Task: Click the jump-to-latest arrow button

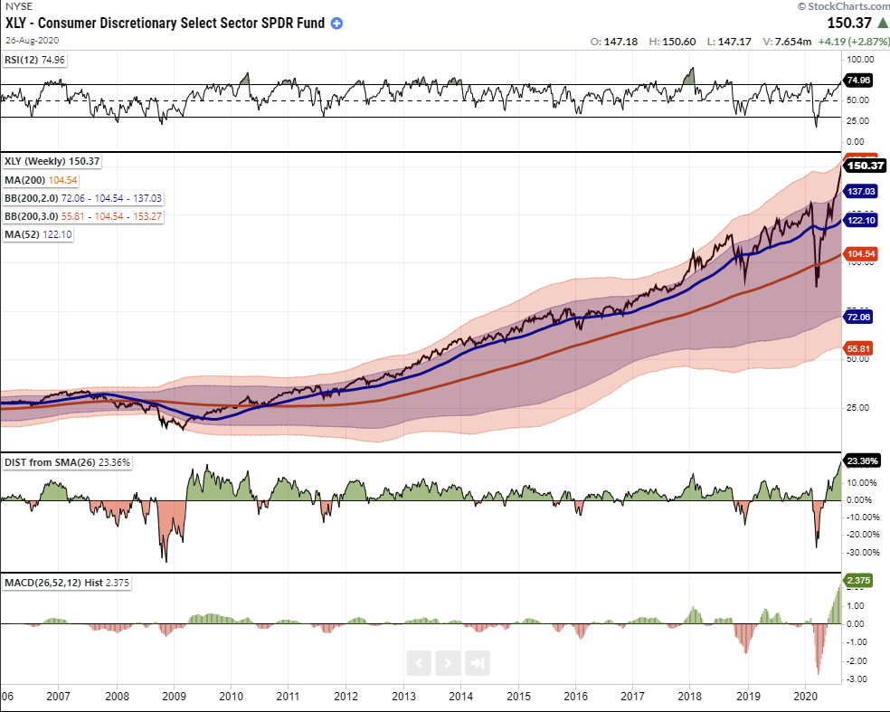Action: tap(478, 662)
